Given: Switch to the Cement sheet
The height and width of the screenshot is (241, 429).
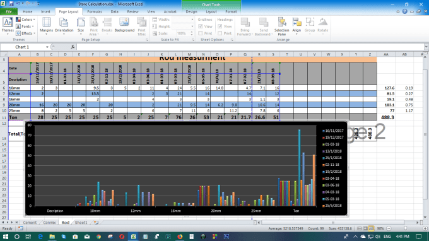Looking at the screenshot, I should [30, 223].
